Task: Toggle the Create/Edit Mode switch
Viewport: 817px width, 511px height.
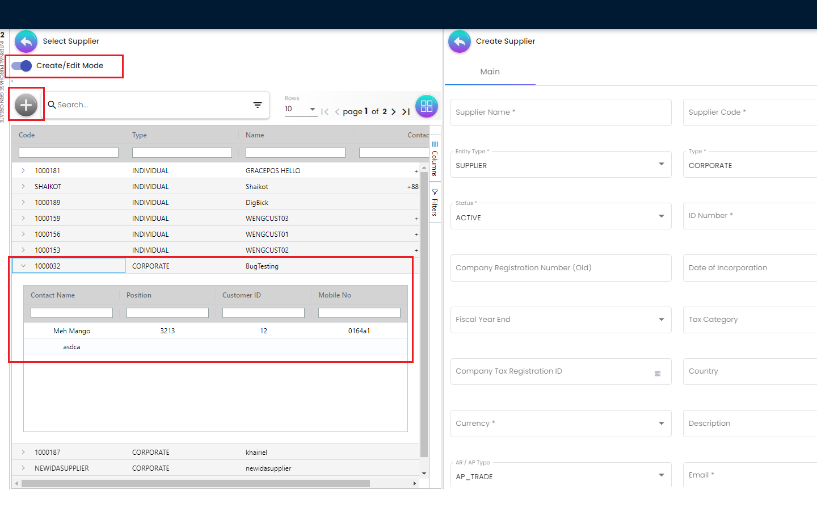Action: tap(22, 66)
